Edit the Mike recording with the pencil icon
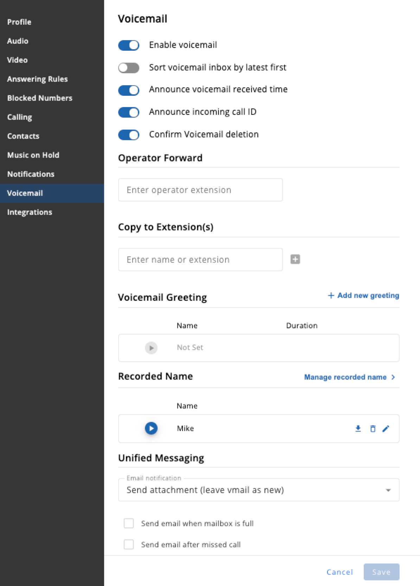Viewport: 420px width, 586px height. pyautogui.click(x=386, y=429)
